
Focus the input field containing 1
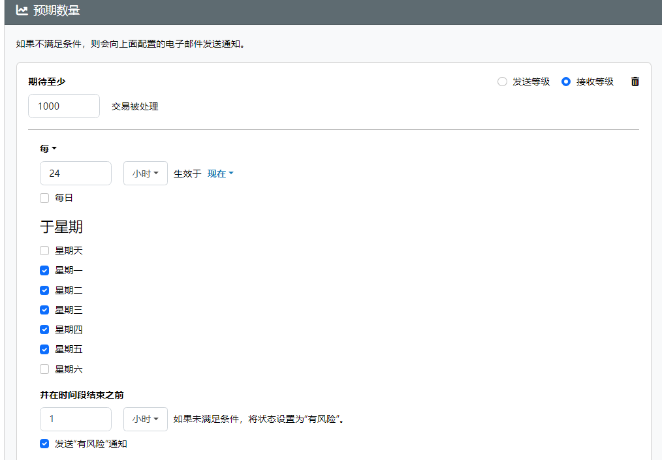tap(76, 419)
